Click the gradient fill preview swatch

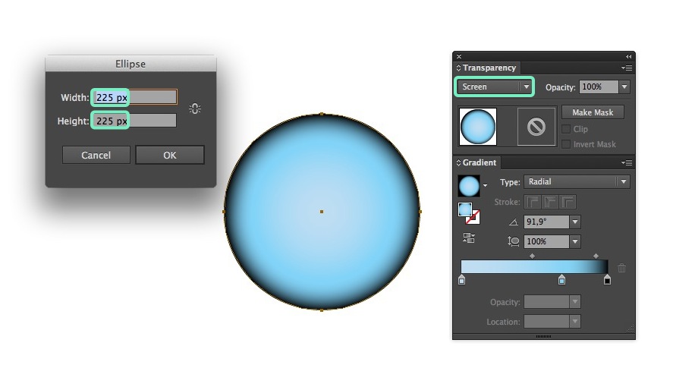(469, 186)
